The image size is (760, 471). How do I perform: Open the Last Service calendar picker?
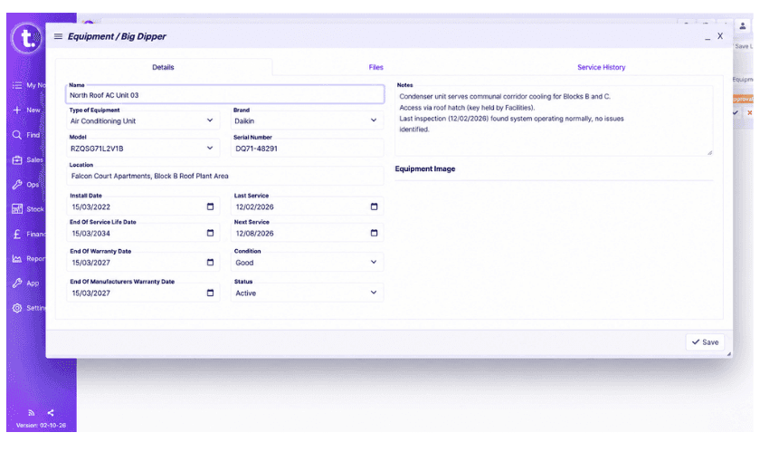tap(375, 207)
